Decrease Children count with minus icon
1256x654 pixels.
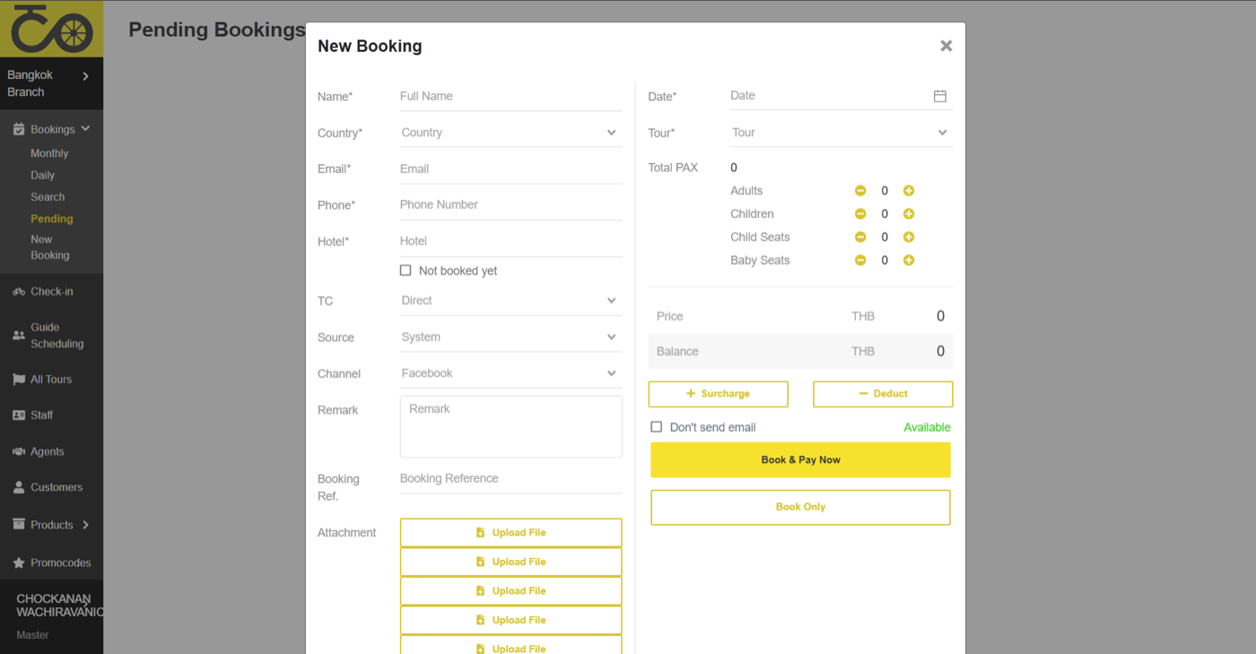coord(860,214)
